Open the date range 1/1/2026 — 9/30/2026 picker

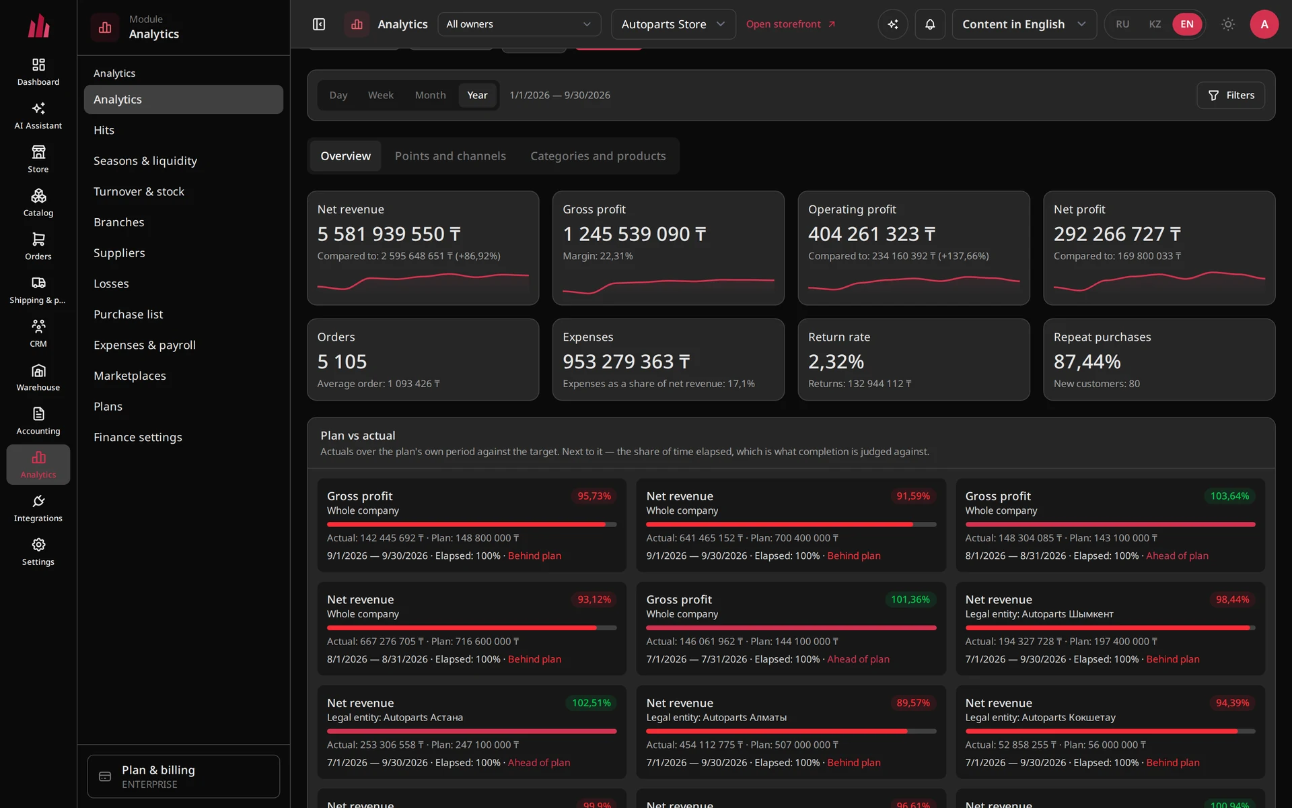(x=560, y=96)
